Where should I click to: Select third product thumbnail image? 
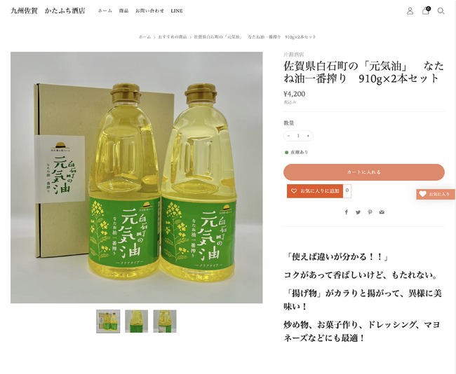pos(165,321)
